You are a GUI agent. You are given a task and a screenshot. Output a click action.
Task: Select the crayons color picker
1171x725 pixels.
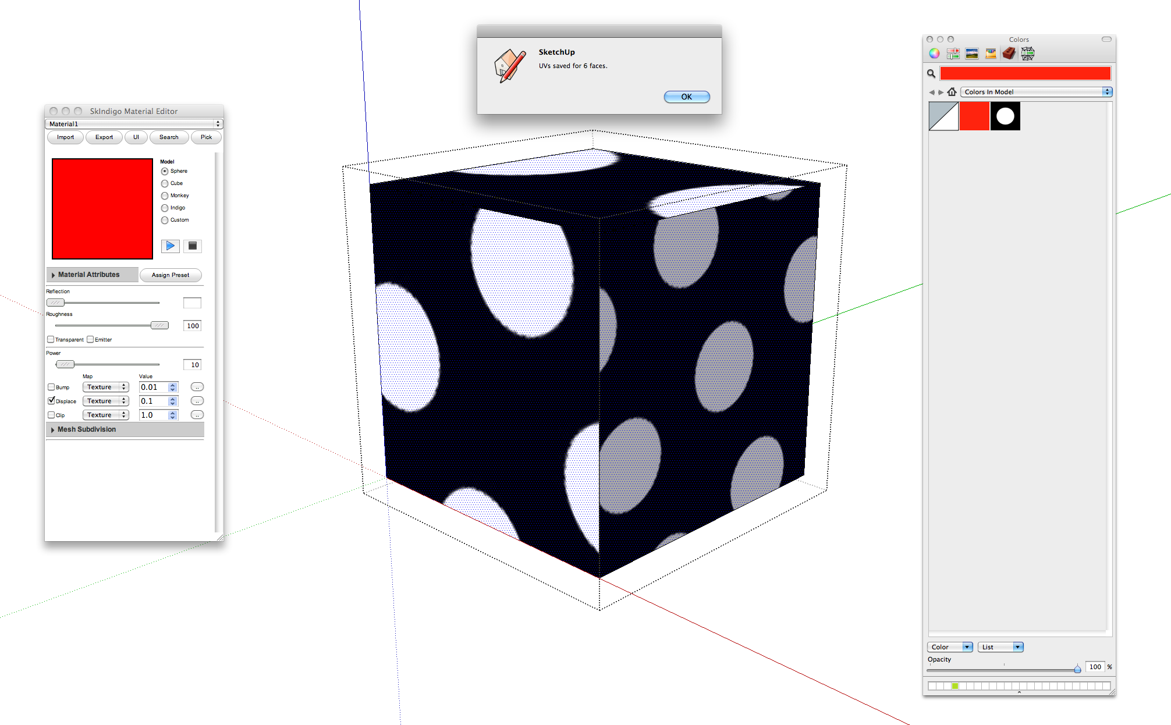point(990,54)
